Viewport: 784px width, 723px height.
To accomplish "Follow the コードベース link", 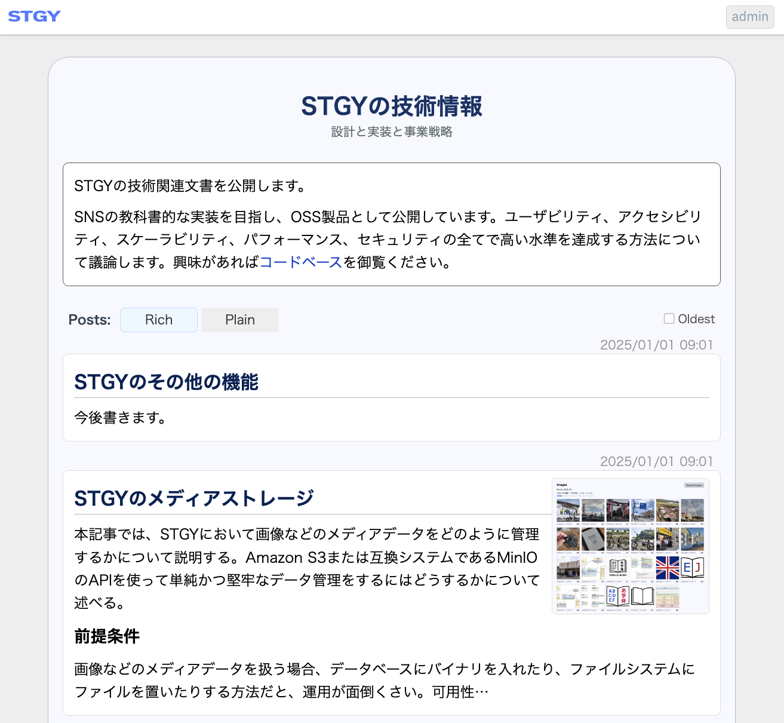I will pos(301,262).
